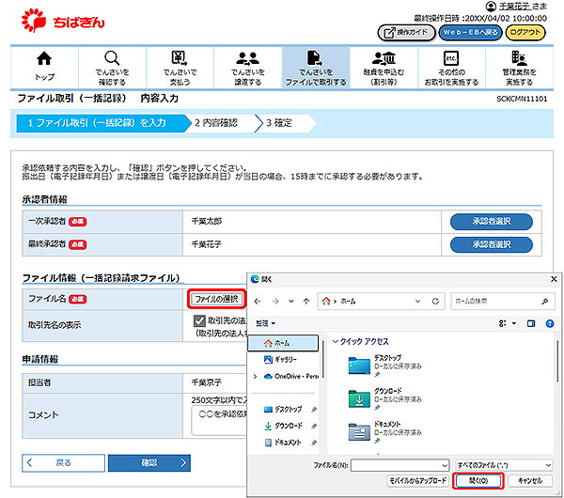Open でんさいを確認する search menu
Viewport: 564px width, 498px height.
(x=112, y=68)
